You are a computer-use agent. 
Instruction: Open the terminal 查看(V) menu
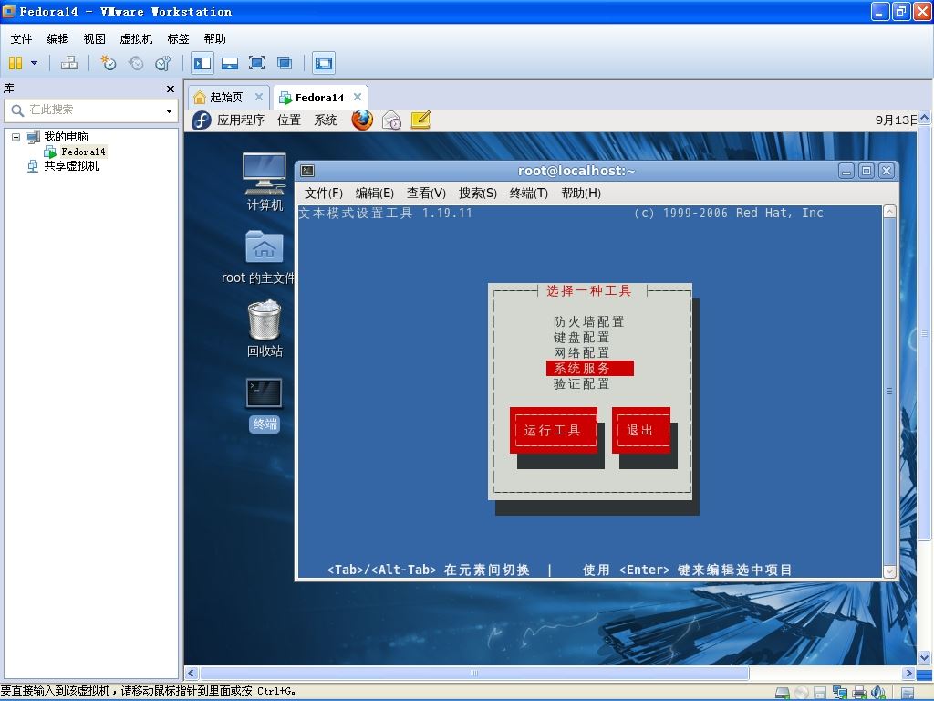426,194
